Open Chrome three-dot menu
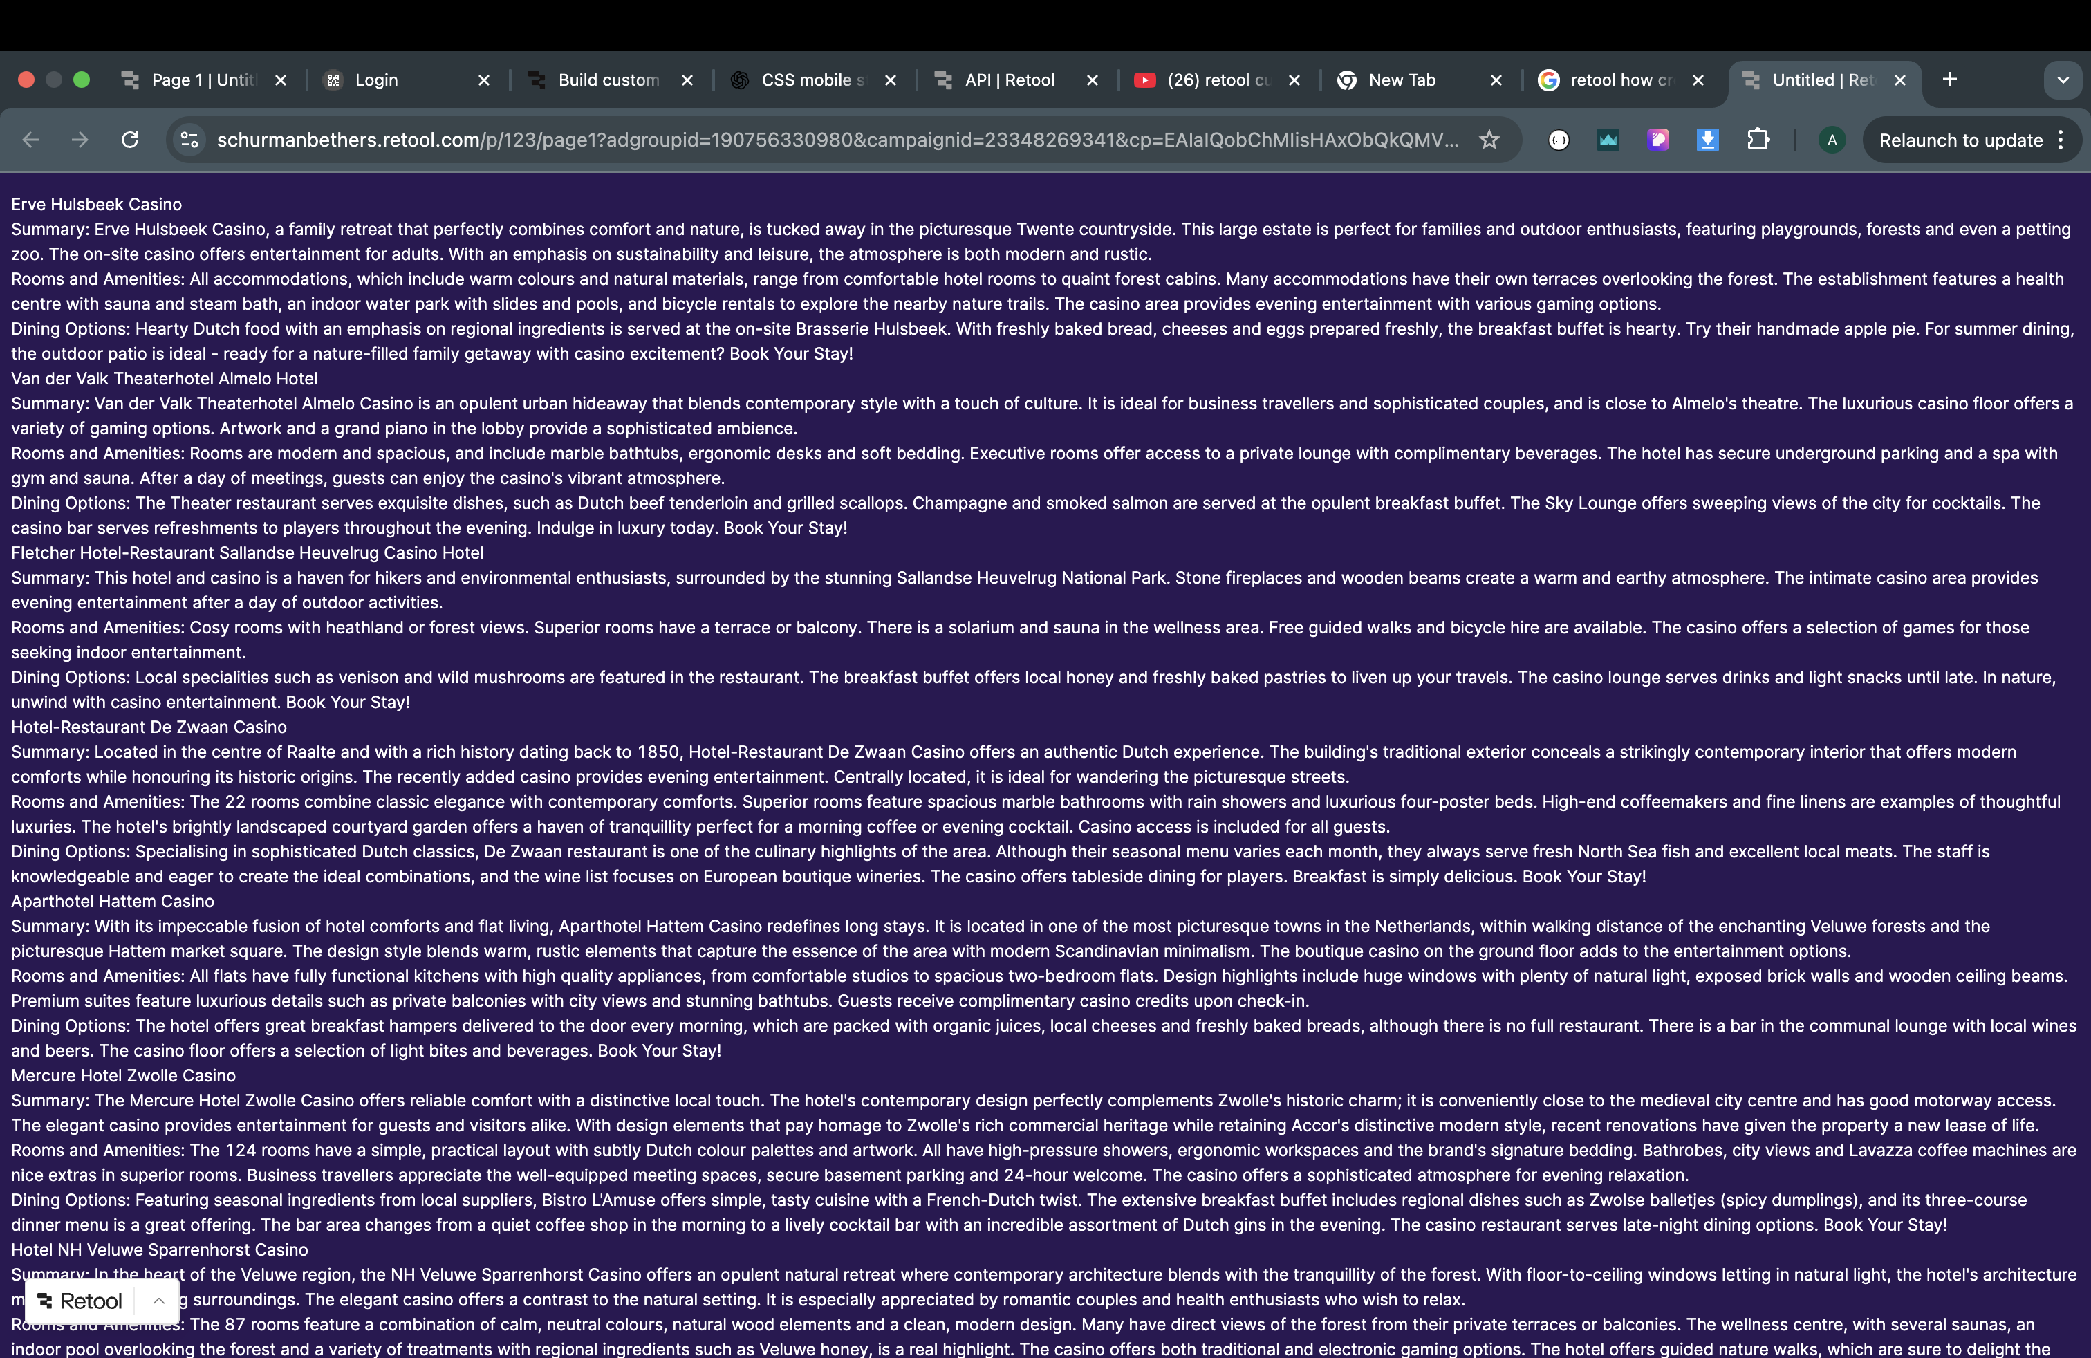The image size is (2091, 1358). (2061, 140)
